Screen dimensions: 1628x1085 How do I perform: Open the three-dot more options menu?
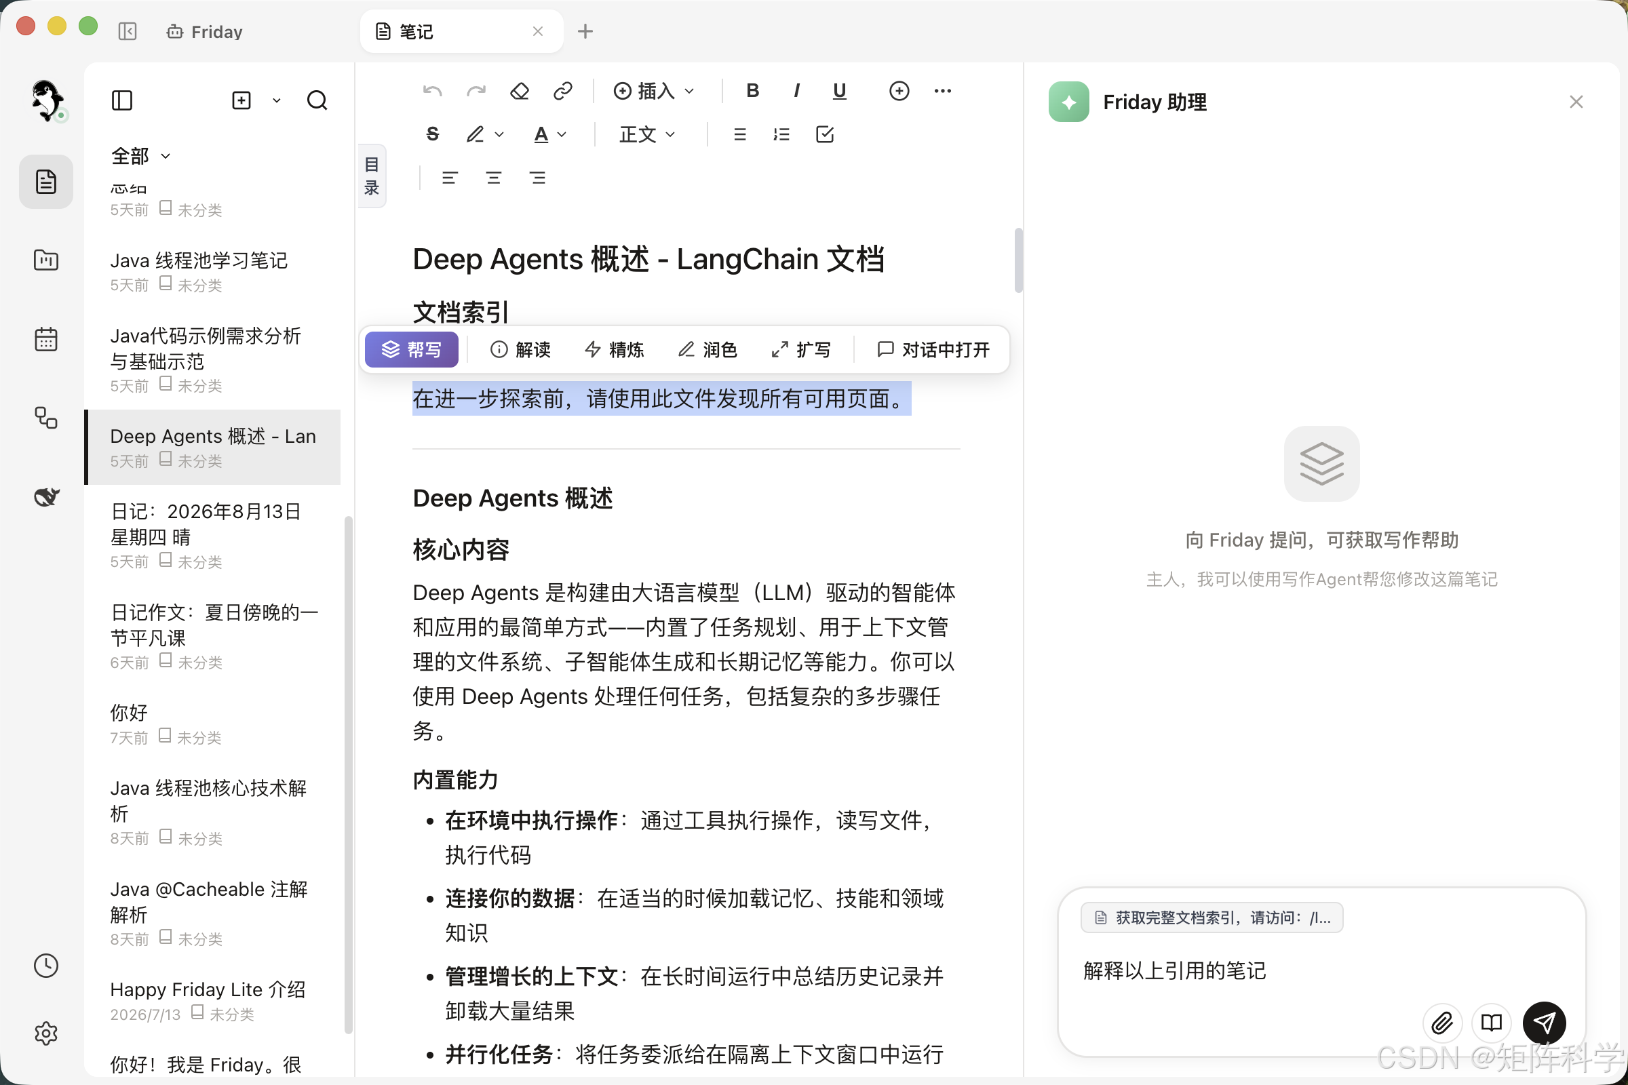(x=943, y=91)
